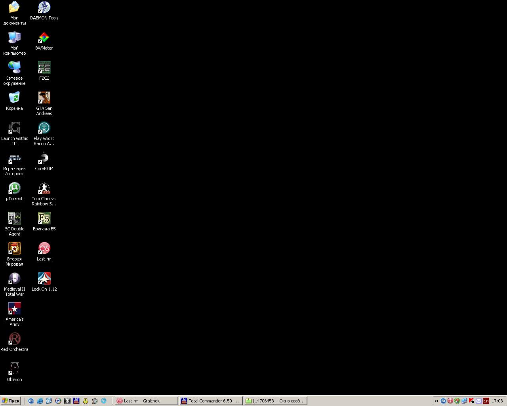Toggle the En language indicator
507x406 pixels.
point(486,401)
